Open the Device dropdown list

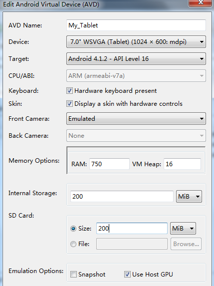pyautogui.click(x=136, y=42)
